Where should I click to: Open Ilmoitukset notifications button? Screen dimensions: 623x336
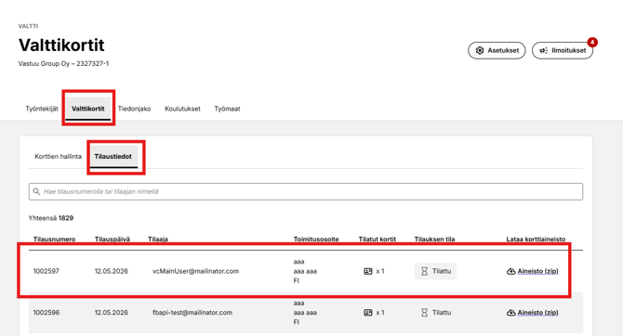tap(563, 50)
